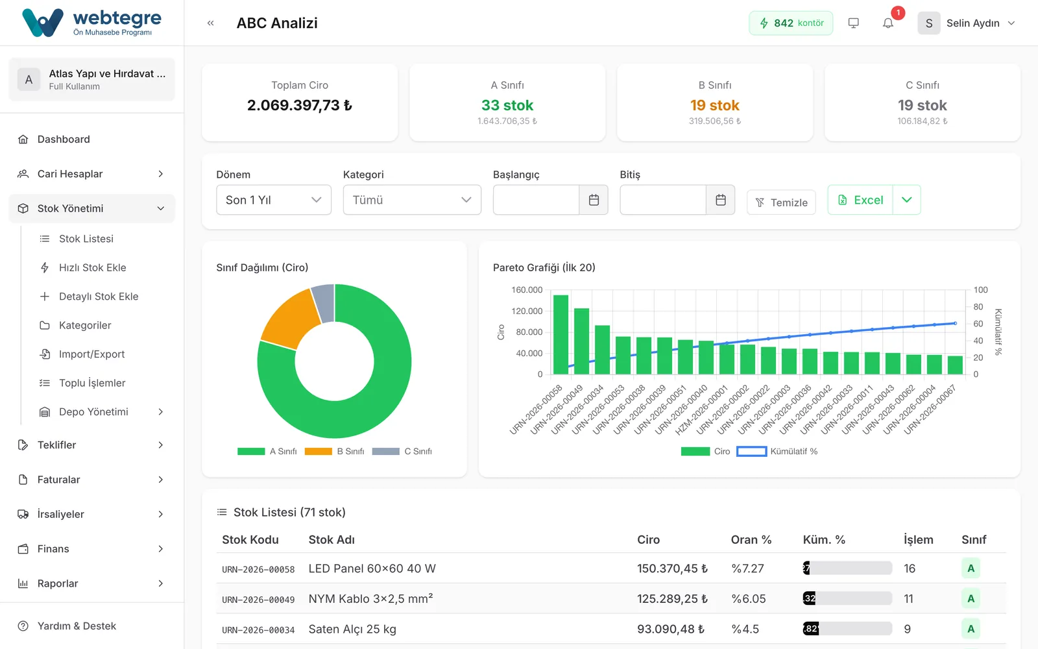Click the Cari Hesaplar people icon
Viewport: 1038px width, 649px height.
[x=23, y=174]
